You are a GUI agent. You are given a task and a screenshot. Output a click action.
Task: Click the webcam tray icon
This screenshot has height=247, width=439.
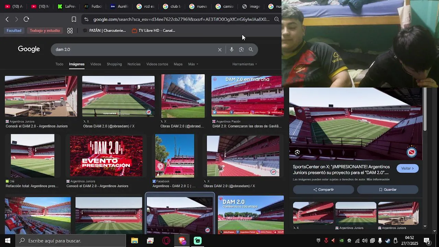point(349,241)
